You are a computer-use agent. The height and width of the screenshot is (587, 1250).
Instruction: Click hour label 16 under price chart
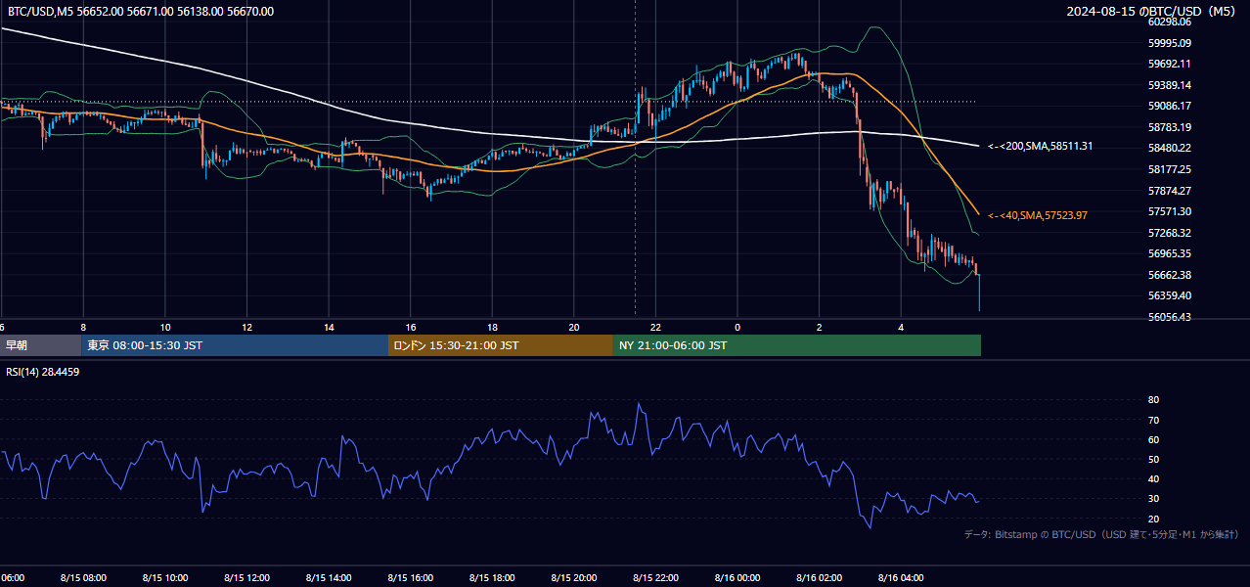coord(411,328)
